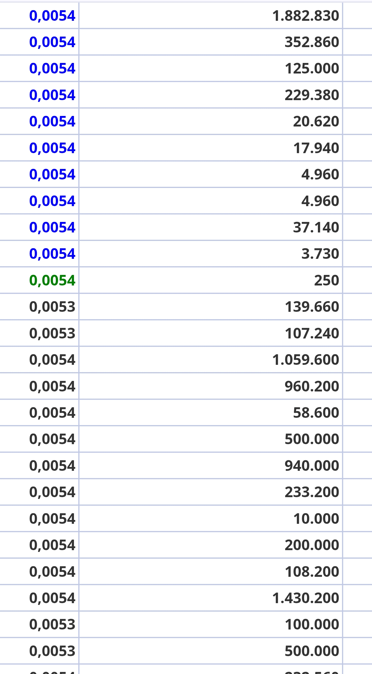
Task: Click the 1.430.200 volume cell
Action: click(305, 598)
